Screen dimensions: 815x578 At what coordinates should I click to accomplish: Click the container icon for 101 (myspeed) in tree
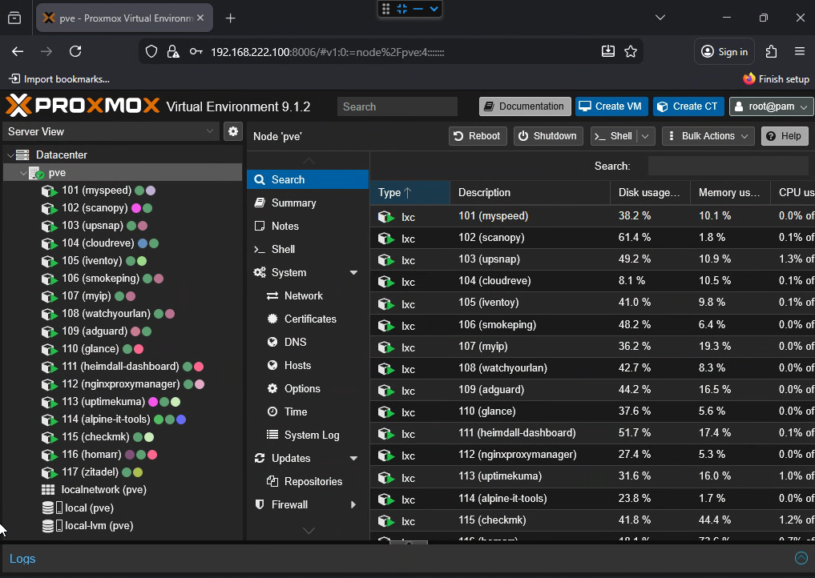[49, 191]
